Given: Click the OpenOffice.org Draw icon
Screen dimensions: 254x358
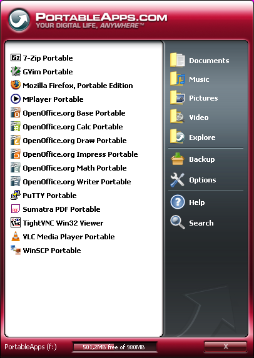Looking at the screenshot, I should (16, 140).
